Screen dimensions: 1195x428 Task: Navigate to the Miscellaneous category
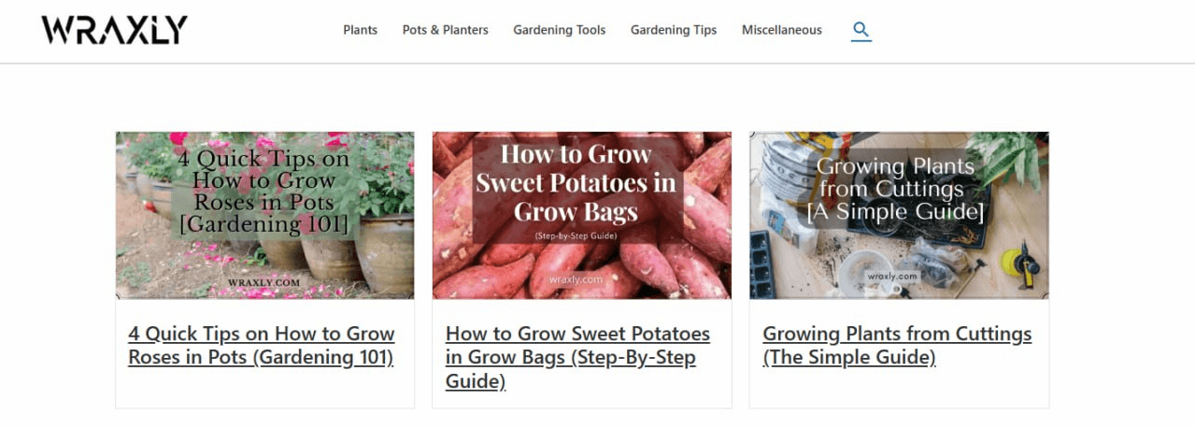pos(781,30)
